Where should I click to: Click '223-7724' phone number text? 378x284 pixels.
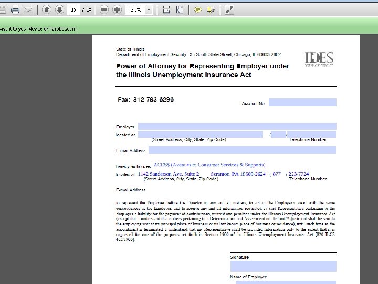298,174
